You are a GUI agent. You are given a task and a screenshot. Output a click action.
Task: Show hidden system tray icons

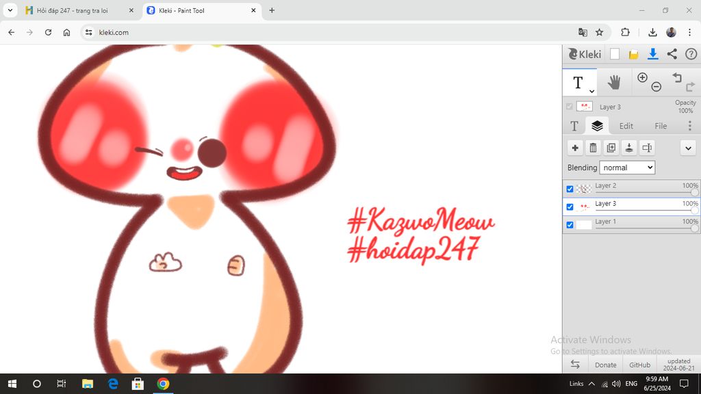(x=591, y=383)
